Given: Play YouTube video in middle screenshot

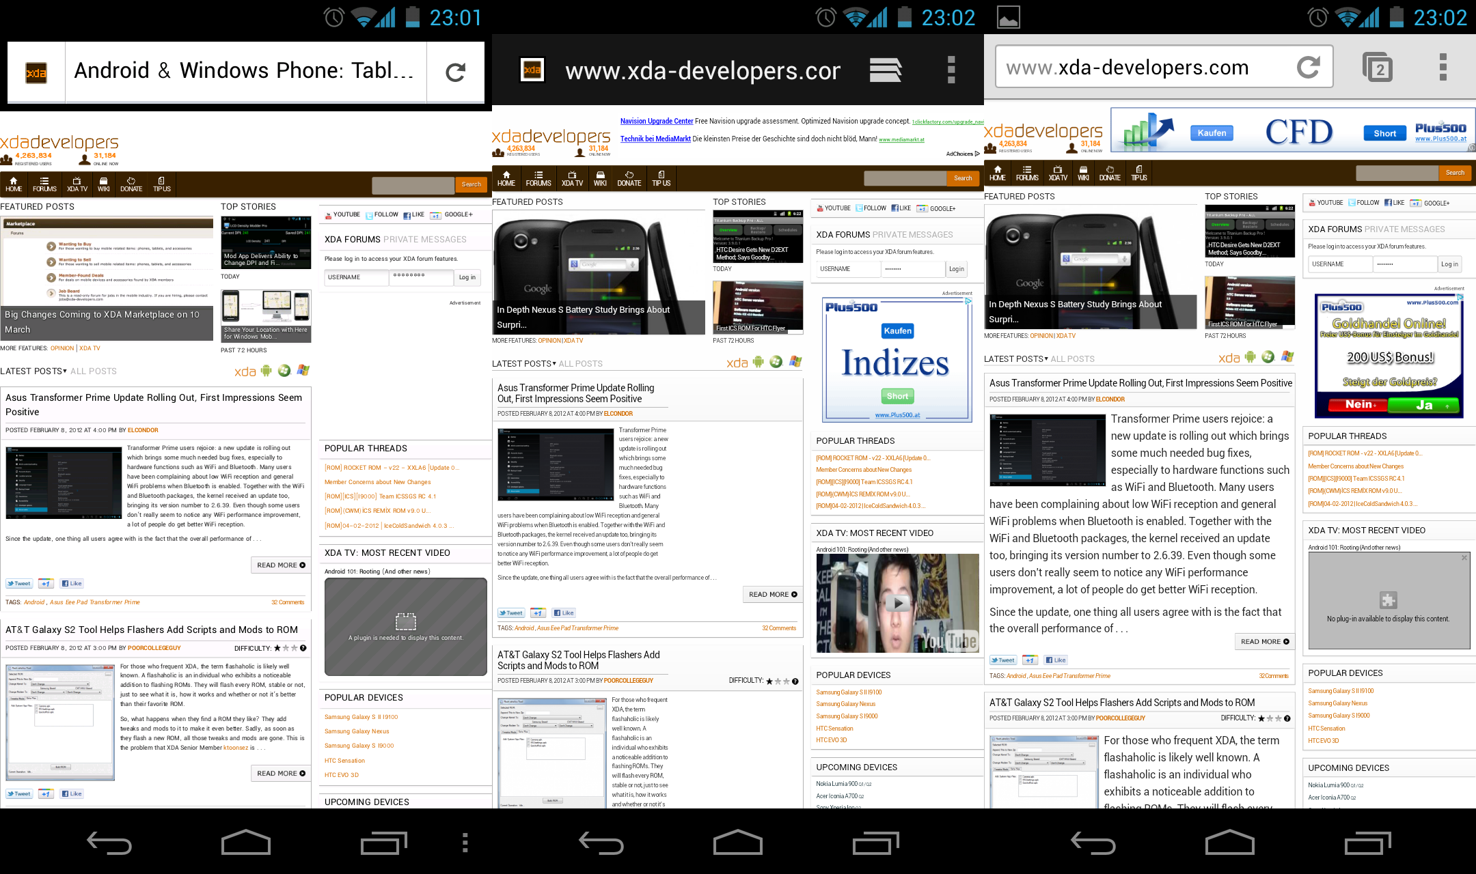Looking at the screenshot, I should point(898,603).
